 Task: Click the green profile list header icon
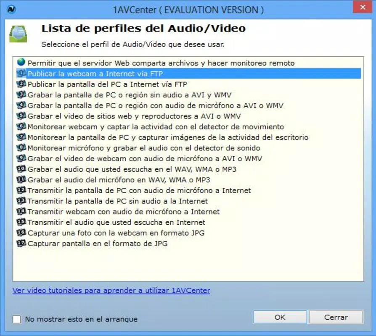(18, 34)
